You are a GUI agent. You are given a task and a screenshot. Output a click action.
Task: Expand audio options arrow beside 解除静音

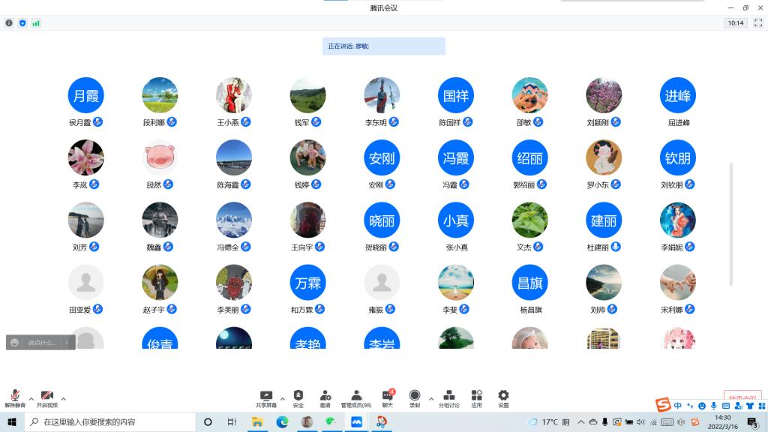(31, 399)
